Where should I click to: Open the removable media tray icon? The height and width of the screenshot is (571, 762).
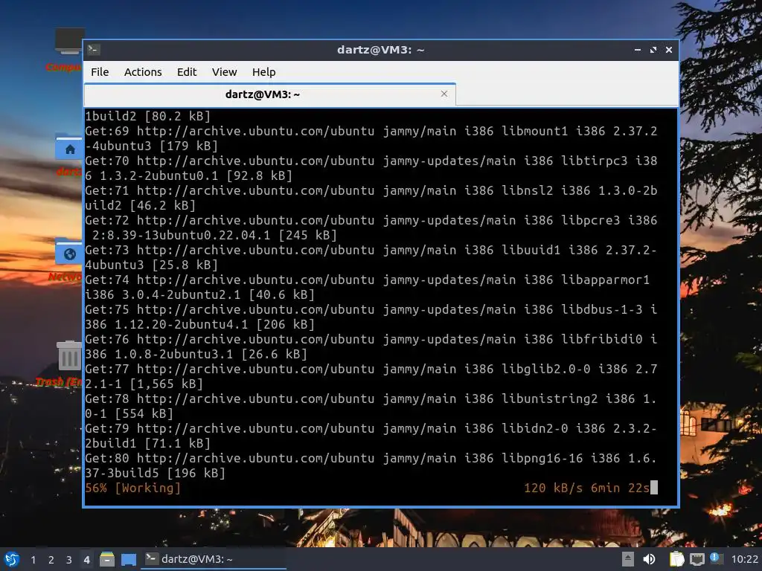point(628,559)
